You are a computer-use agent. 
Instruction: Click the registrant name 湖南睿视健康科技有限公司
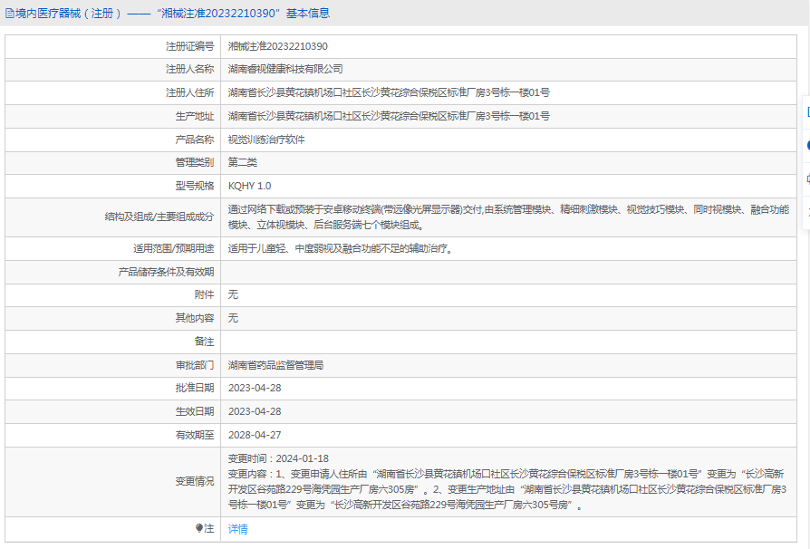pyautogui.click(x=285, y=69)
